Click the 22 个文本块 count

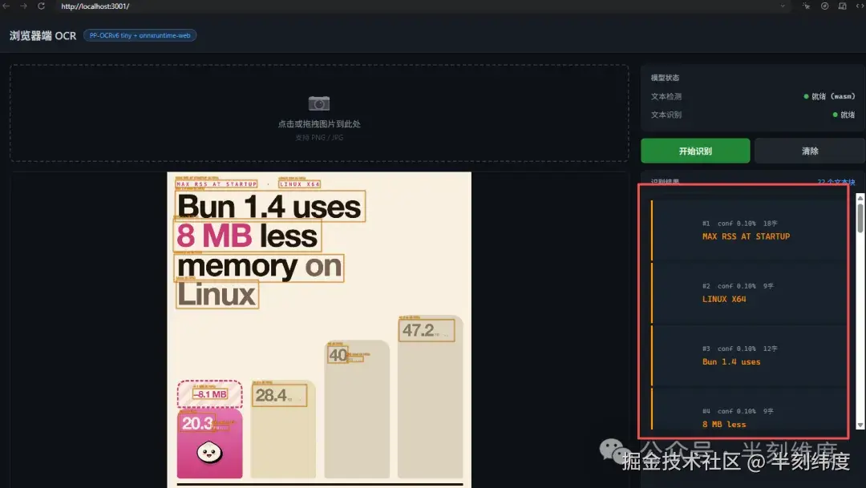click(836, 182)
